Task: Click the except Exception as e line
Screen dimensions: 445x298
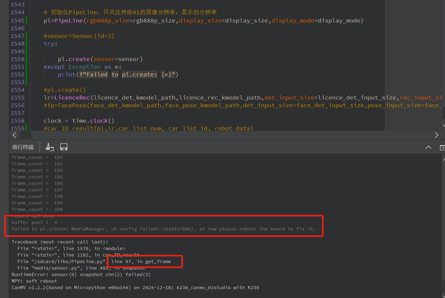Action: click(x=82, y=67)
